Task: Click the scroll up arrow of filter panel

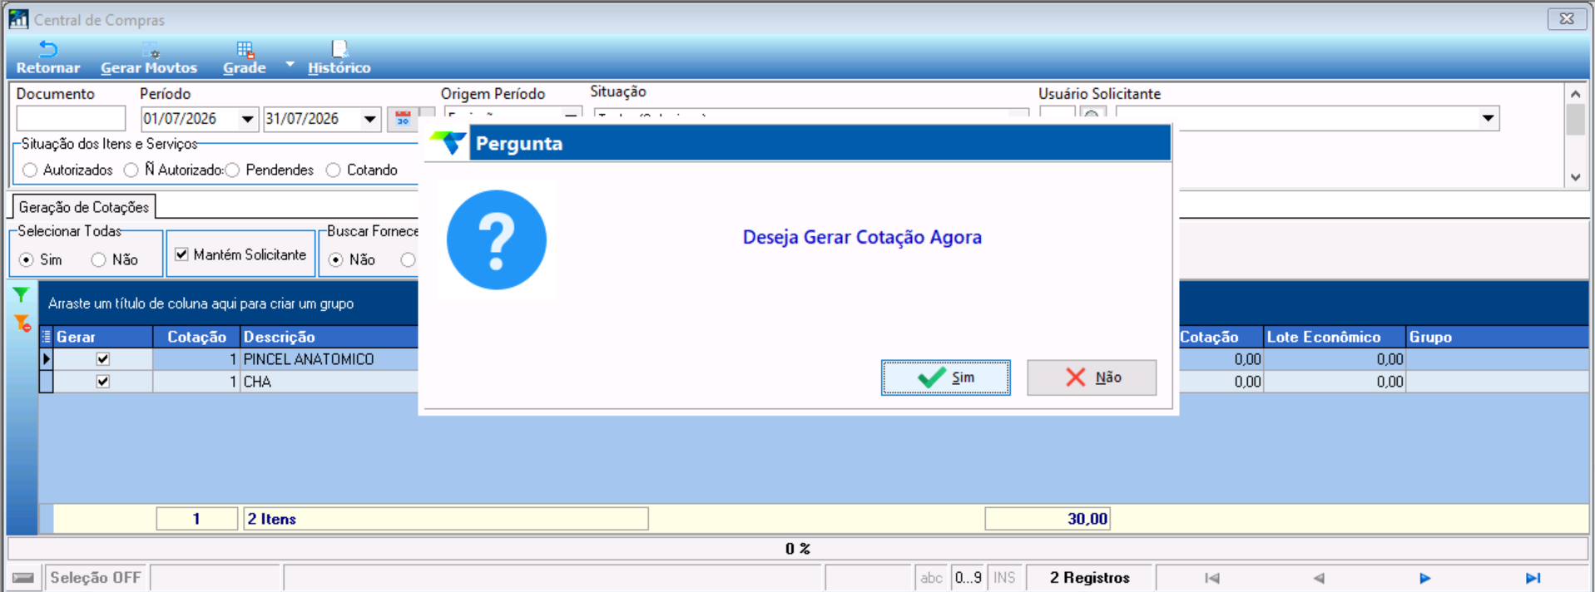Action: [1575, 94]
